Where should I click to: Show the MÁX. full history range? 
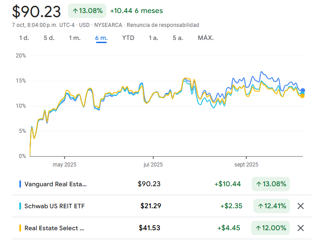tap(205, 38)
